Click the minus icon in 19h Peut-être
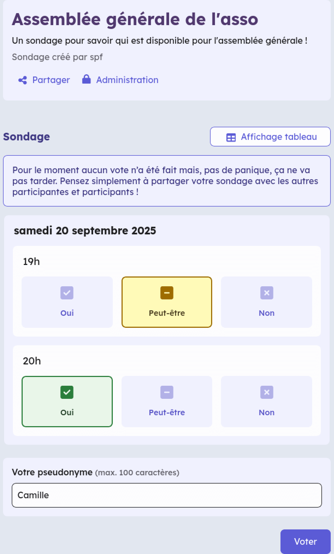 [x=167, y=293]
